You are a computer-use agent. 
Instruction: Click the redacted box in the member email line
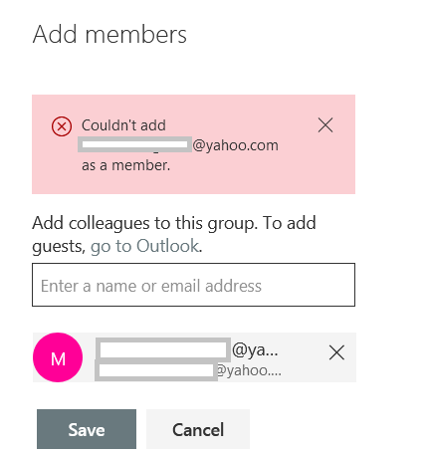[156, 370]
